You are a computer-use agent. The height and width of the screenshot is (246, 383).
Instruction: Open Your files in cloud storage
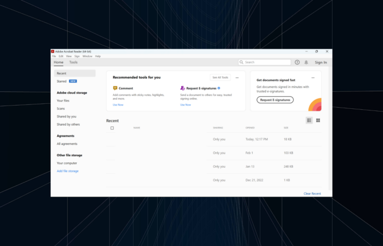(63, 101)
